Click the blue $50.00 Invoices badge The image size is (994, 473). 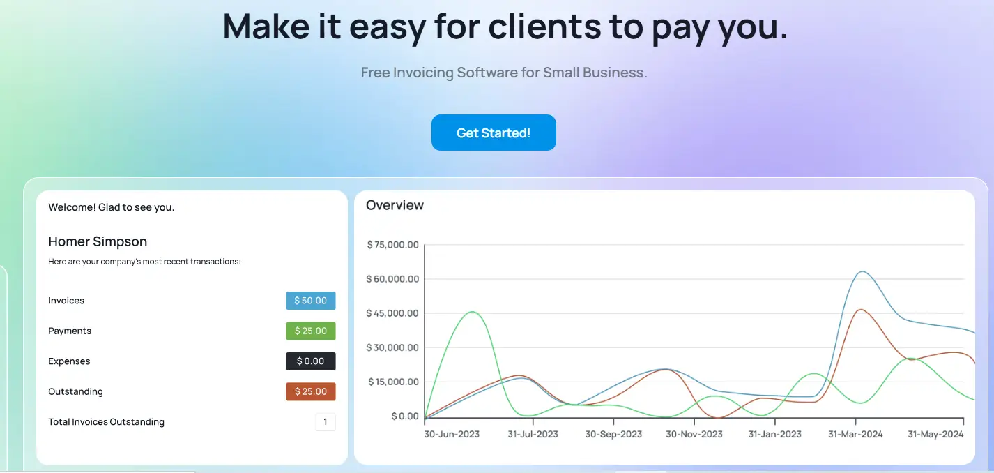310,300
